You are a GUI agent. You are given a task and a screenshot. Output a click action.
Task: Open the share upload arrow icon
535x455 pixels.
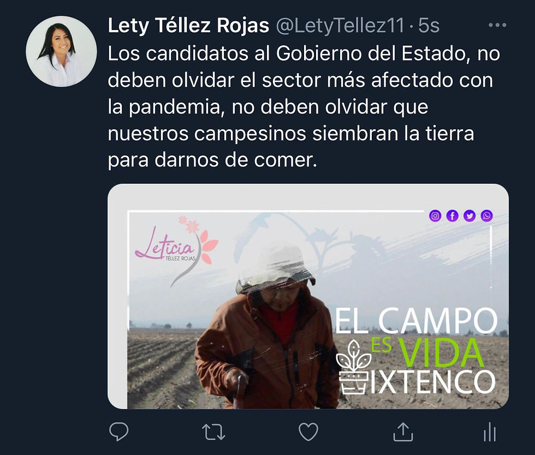pos(403,432)
